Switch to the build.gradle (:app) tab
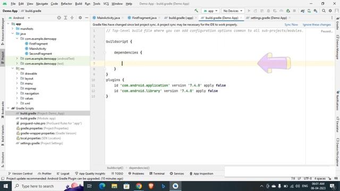This screenshot has width=340, height=191. [181, 18]
